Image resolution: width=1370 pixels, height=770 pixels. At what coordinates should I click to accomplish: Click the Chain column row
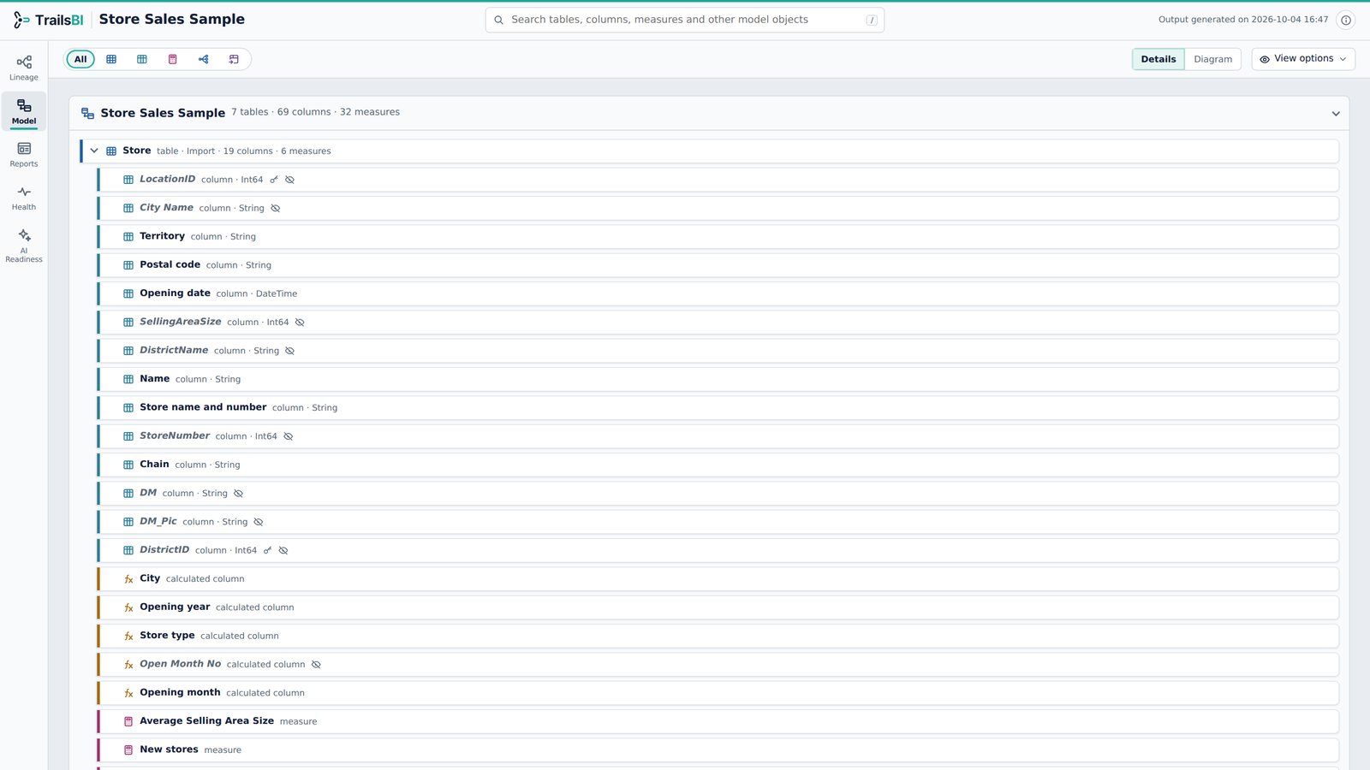pos(718,465)
